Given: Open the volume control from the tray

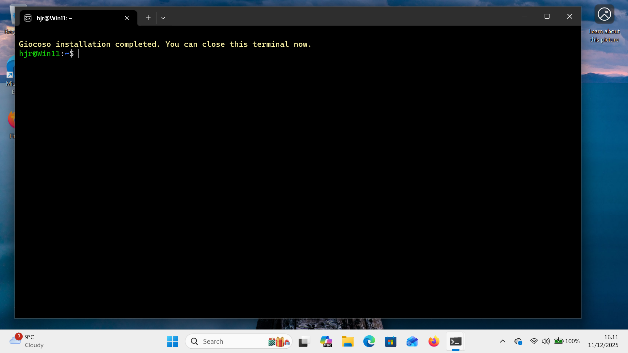Looking at the screenshot, I should 545,341.
